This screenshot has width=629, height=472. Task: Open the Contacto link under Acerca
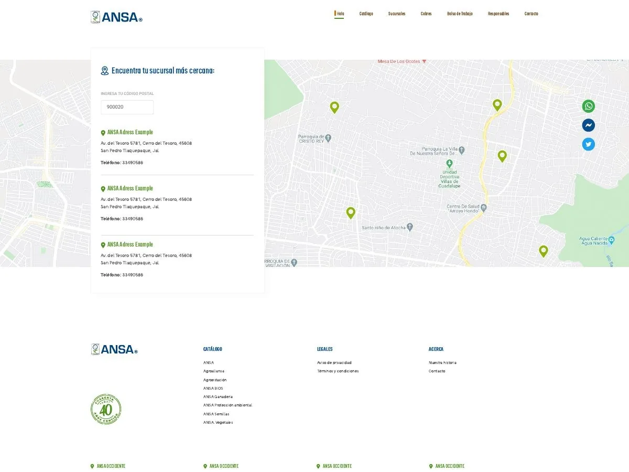point(437,371)
